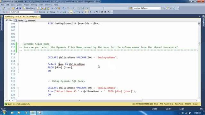Click the volume icon in system tray

click(x=183, y=113)
